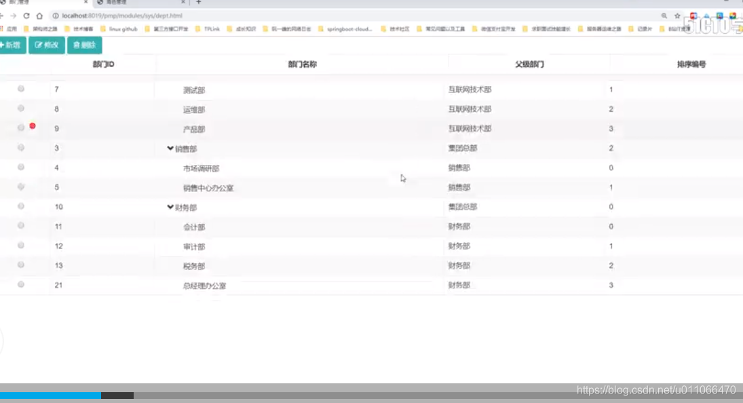Open the 常见问题以及工具 bookmark folder
The image size is (743, 403).
tap(440, 29)
